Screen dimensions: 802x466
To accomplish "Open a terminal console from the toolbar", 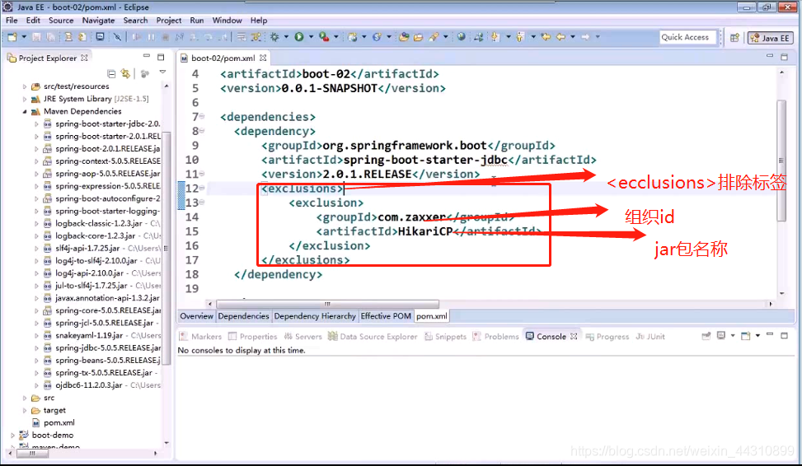I will click(101, 37).
